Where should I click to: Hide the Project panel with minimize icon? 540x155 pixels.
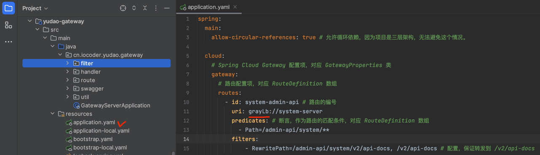[x=167, y=8]
